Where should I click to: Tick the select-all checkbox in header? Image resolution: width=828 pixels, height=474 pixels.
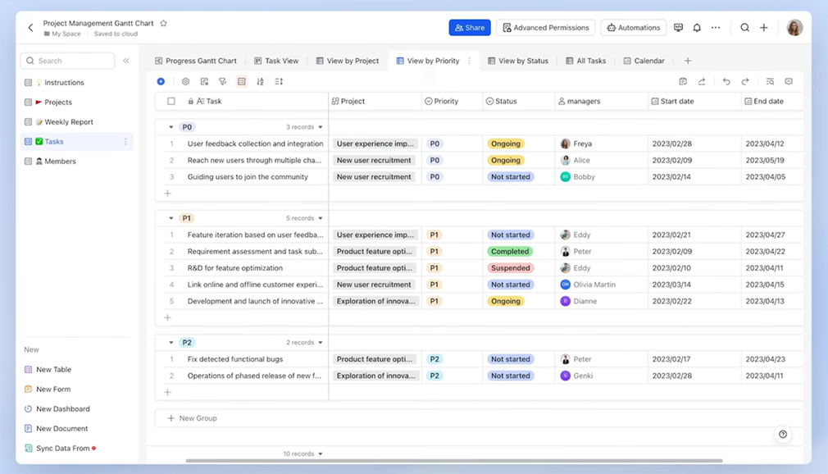pyautogui.click(x=171, y=102)
